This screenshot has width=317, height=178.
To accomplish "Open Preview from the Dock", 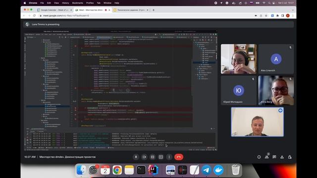I will (170, 170).
